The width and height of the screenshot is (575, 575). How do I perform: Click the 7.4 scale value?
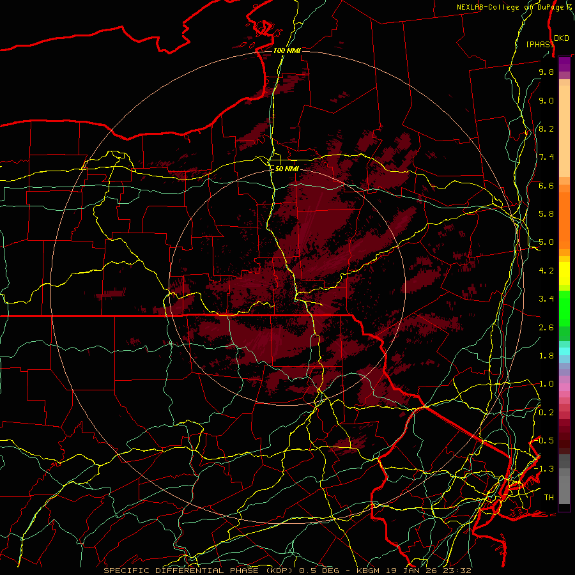(x=546, y=157)
